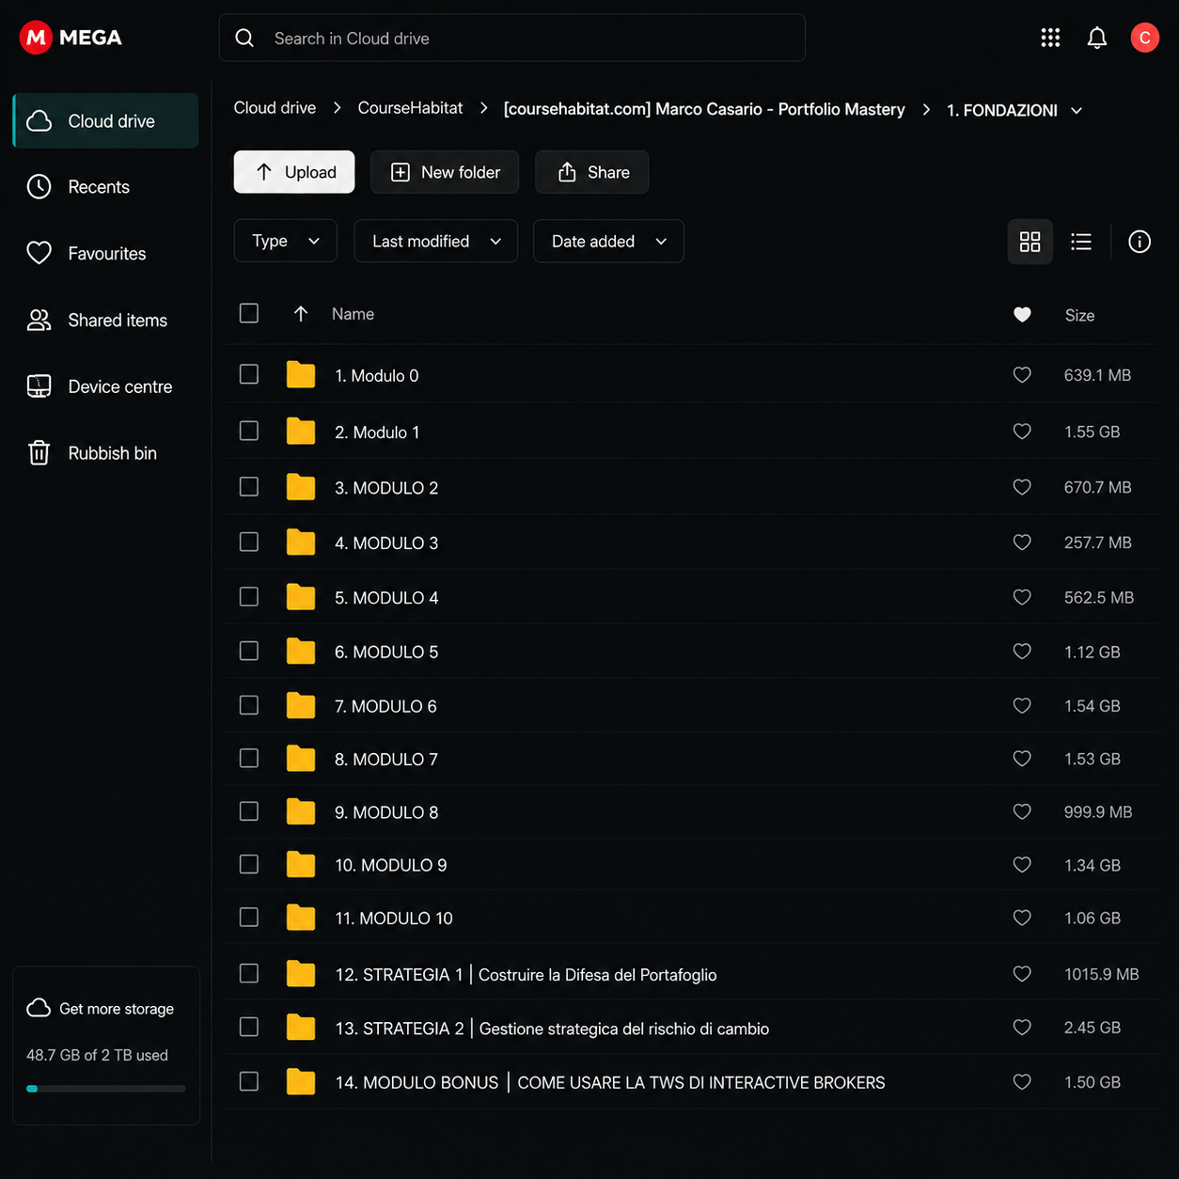Favourite the 4. MODULO 3 heart icon

tap(1022, 542)
